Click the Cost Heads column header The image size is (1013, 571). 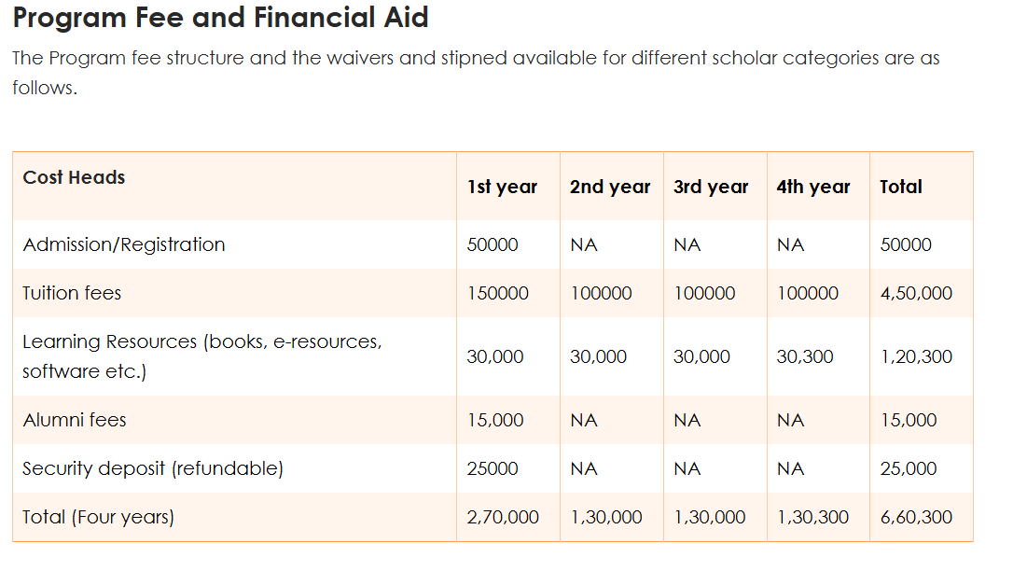tap(74, 177)
